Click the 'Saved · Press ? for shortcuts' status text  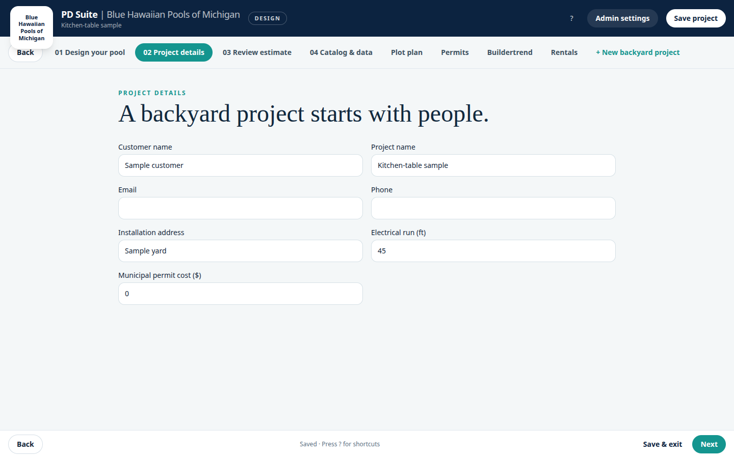pos(340,444)
